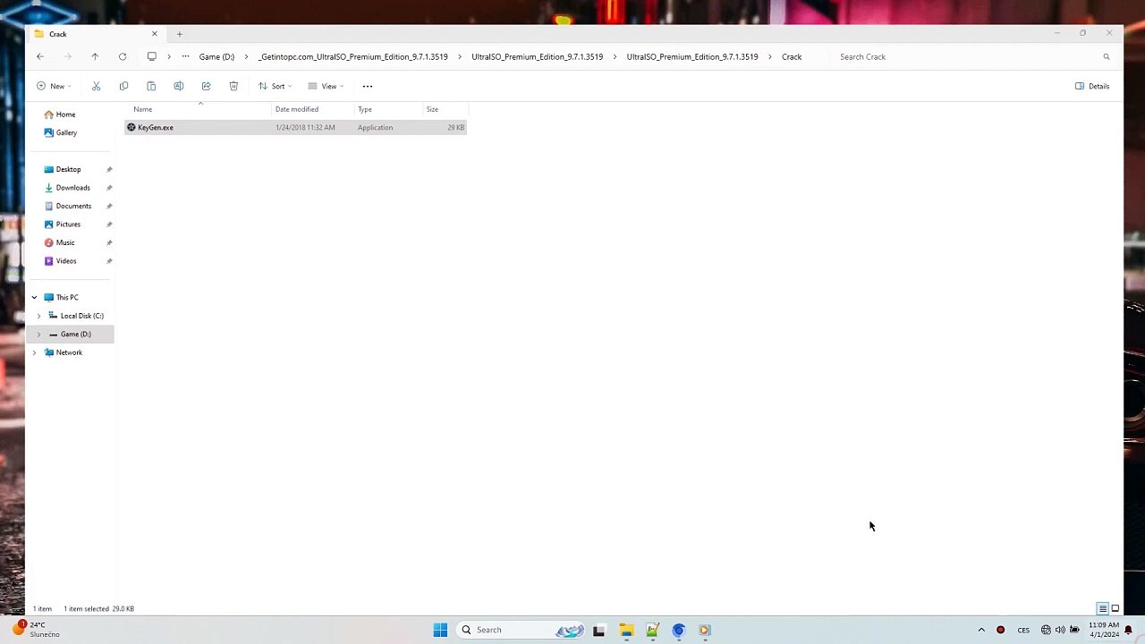Expand the chevron after Game (D:) breadcrumb
Viewport: 1145px width, 644px height.
(x=246, y=56)
